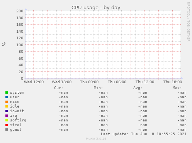The height and width of the screenshot is (143, 192).
Task: Click the blue user legend swatch
Action: 7,97
